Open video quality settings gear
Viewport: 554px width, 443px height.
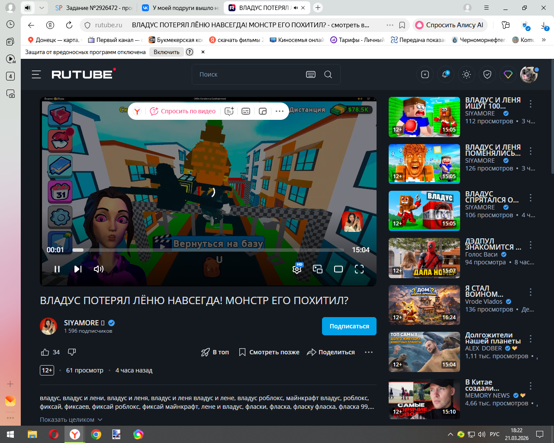[x=297, y=269]
